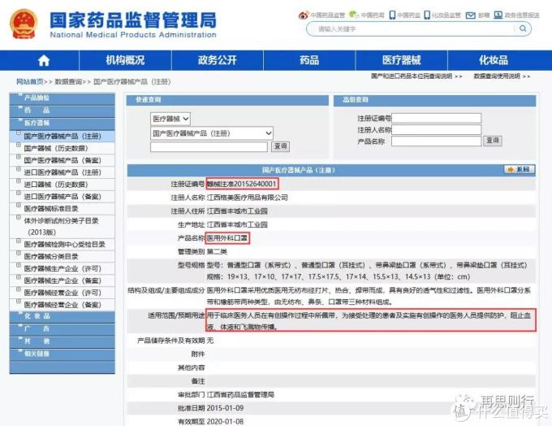Open the 机构概况 navigation menu
The image size is (552, 426).
point(125,60)
